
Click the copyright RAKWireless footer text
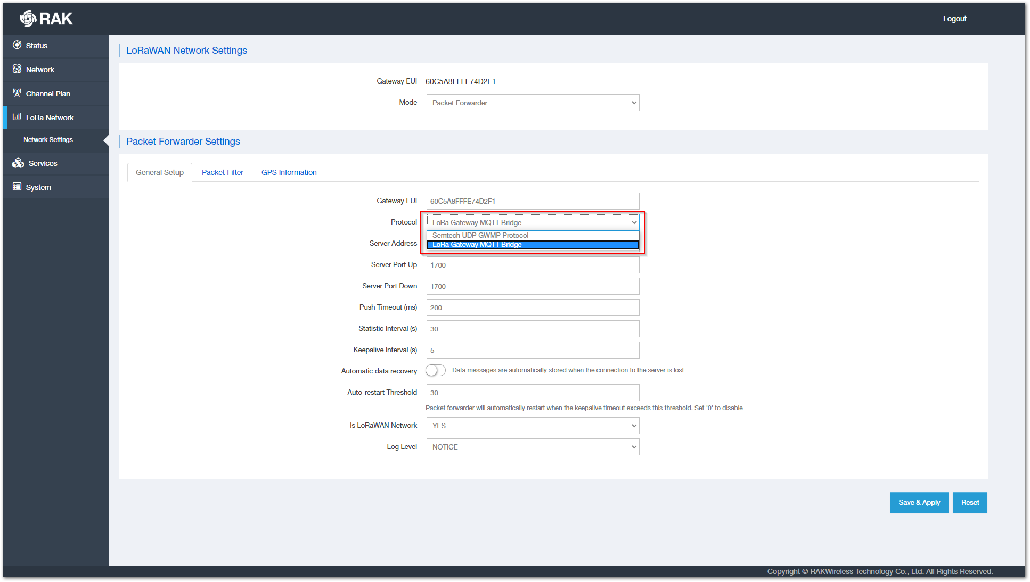coord(880,571)
